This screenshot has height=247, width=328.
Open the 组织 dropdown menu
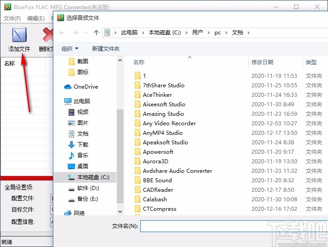70,49
